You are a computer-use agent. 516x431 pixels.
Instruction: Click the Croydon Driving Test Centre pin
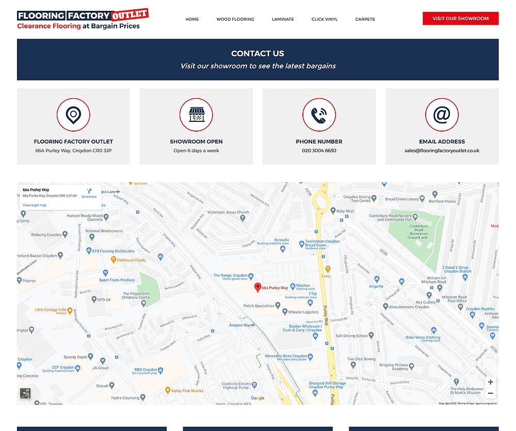374,199
